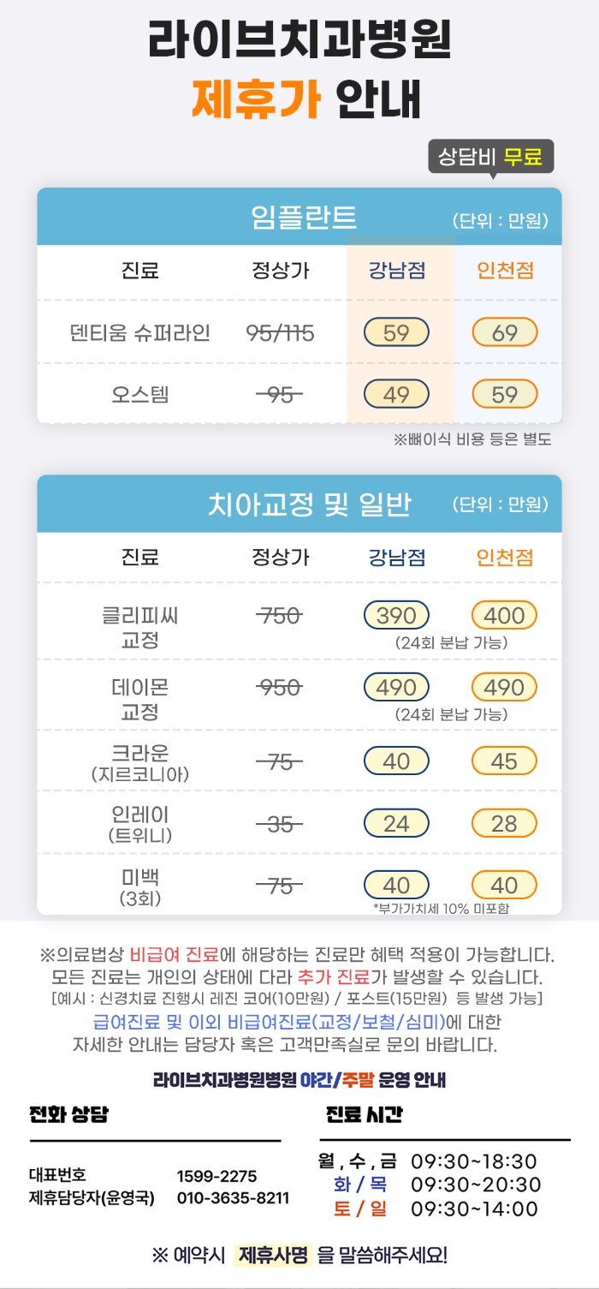Click the 덴티움 슈퍼라인 인천점 price 69
Screen dimensions: 599x1289
[504, 332]
